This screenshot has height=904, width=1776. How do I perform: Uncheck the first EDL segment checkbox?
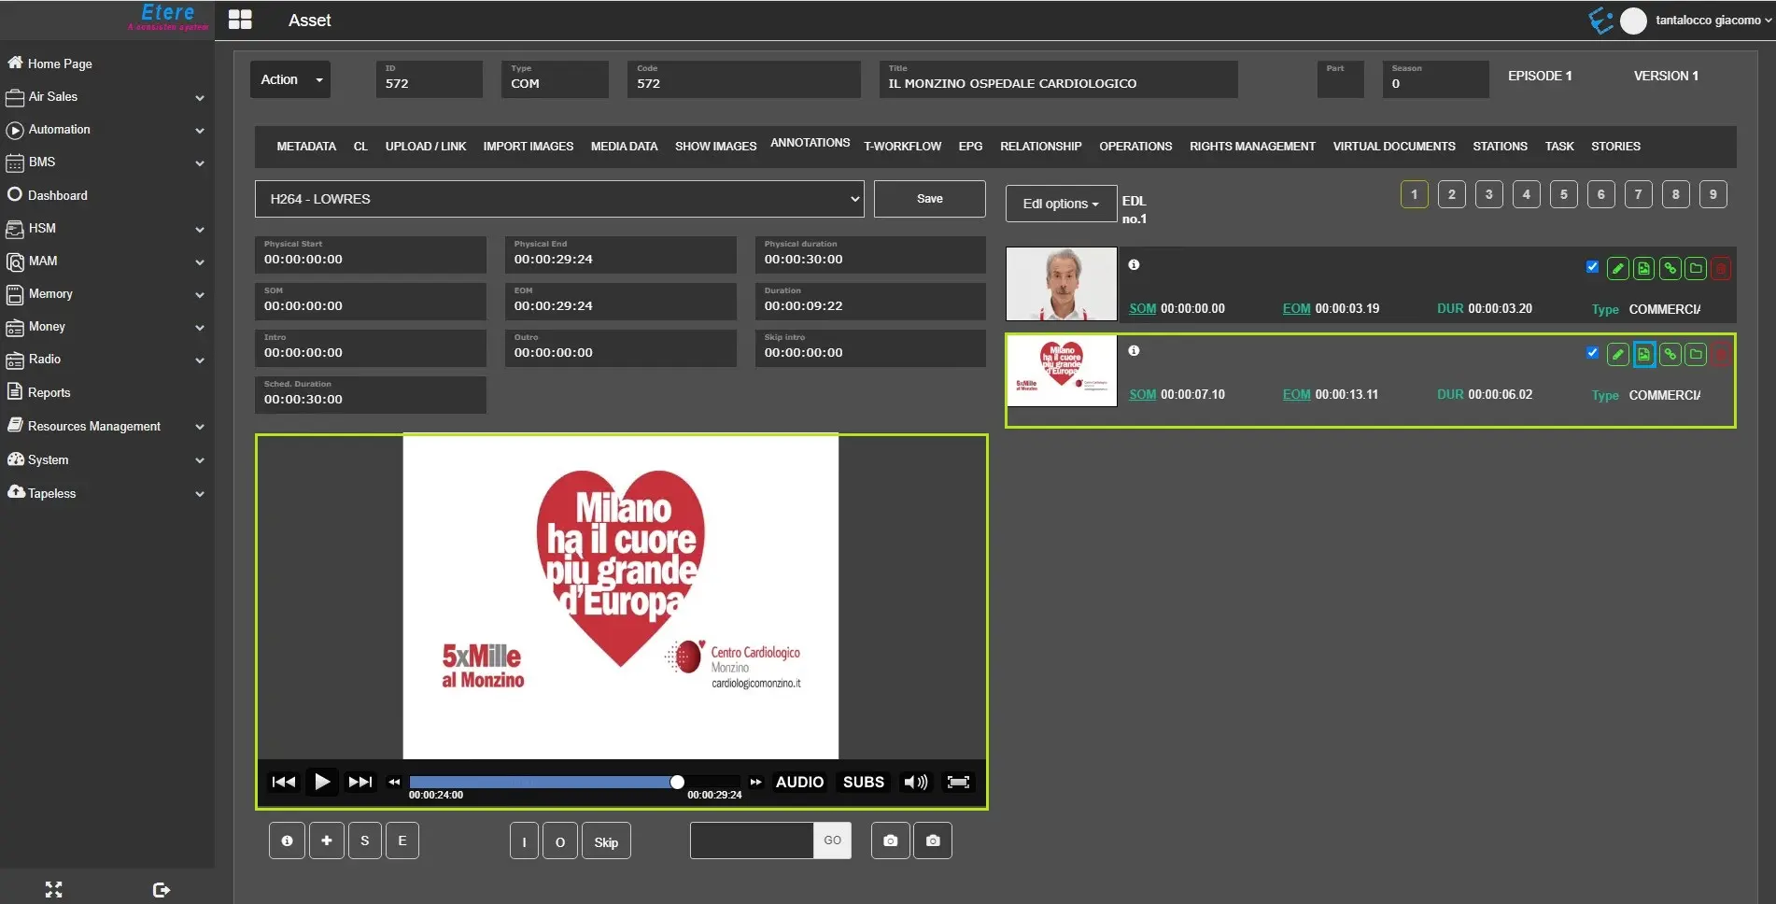(1592, 267)
